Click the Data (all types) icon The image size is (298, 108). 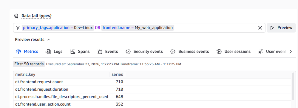pyautogui.click(x=16, y=16)
